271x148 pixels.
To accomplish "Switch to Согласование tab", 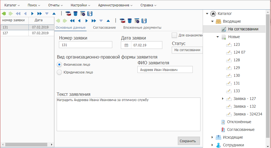I will pyautogui.click(x=105, y=28).
